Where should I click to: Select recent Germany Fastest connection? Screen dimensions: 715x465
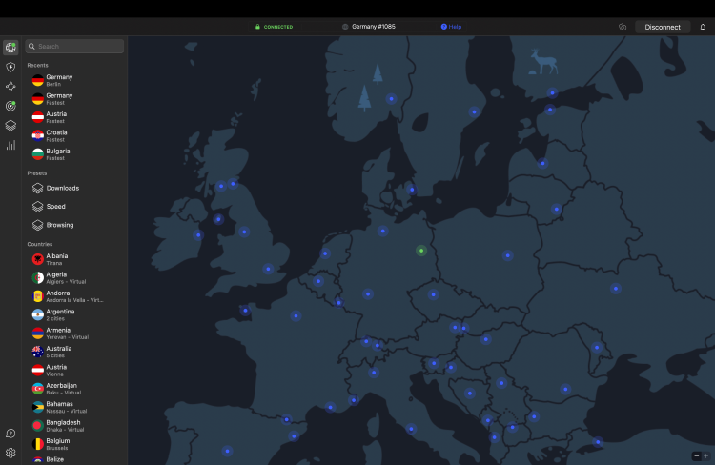pos(74,99)
